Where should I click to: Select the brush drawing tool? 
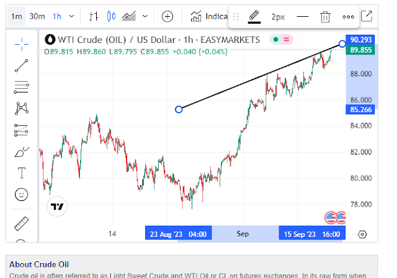[x=22, y=152]
